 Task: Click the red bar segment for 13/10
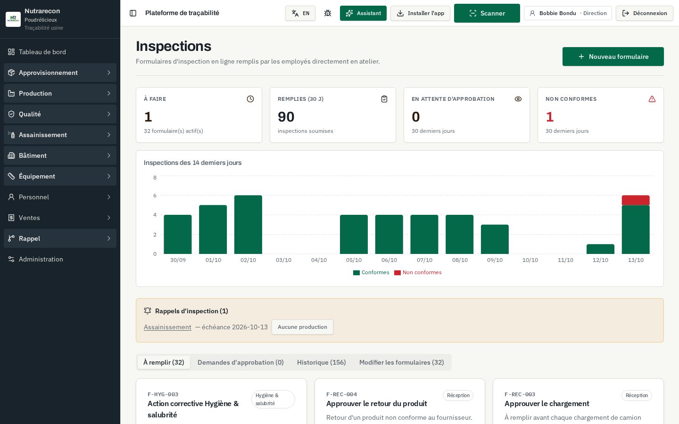(636, 200)
